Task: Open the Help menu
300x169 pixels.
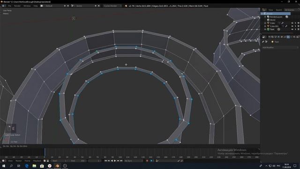Action: 36,6
